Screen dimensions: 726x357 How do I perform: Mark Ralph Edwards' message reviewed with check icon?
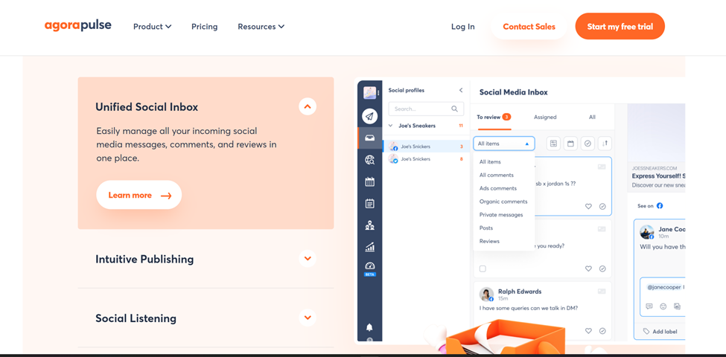coord(602,331)
